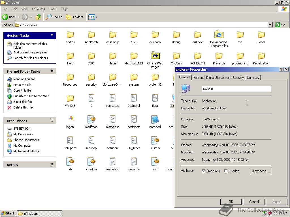Open the File menu

click(x=5, y=9)
